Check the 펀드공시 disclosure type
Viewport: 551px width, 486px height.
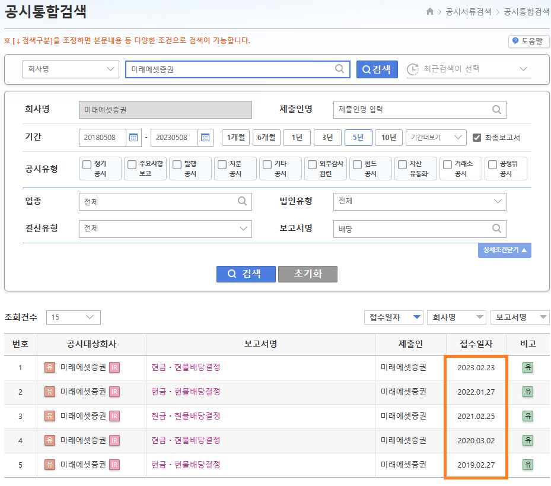pos(358,164)
